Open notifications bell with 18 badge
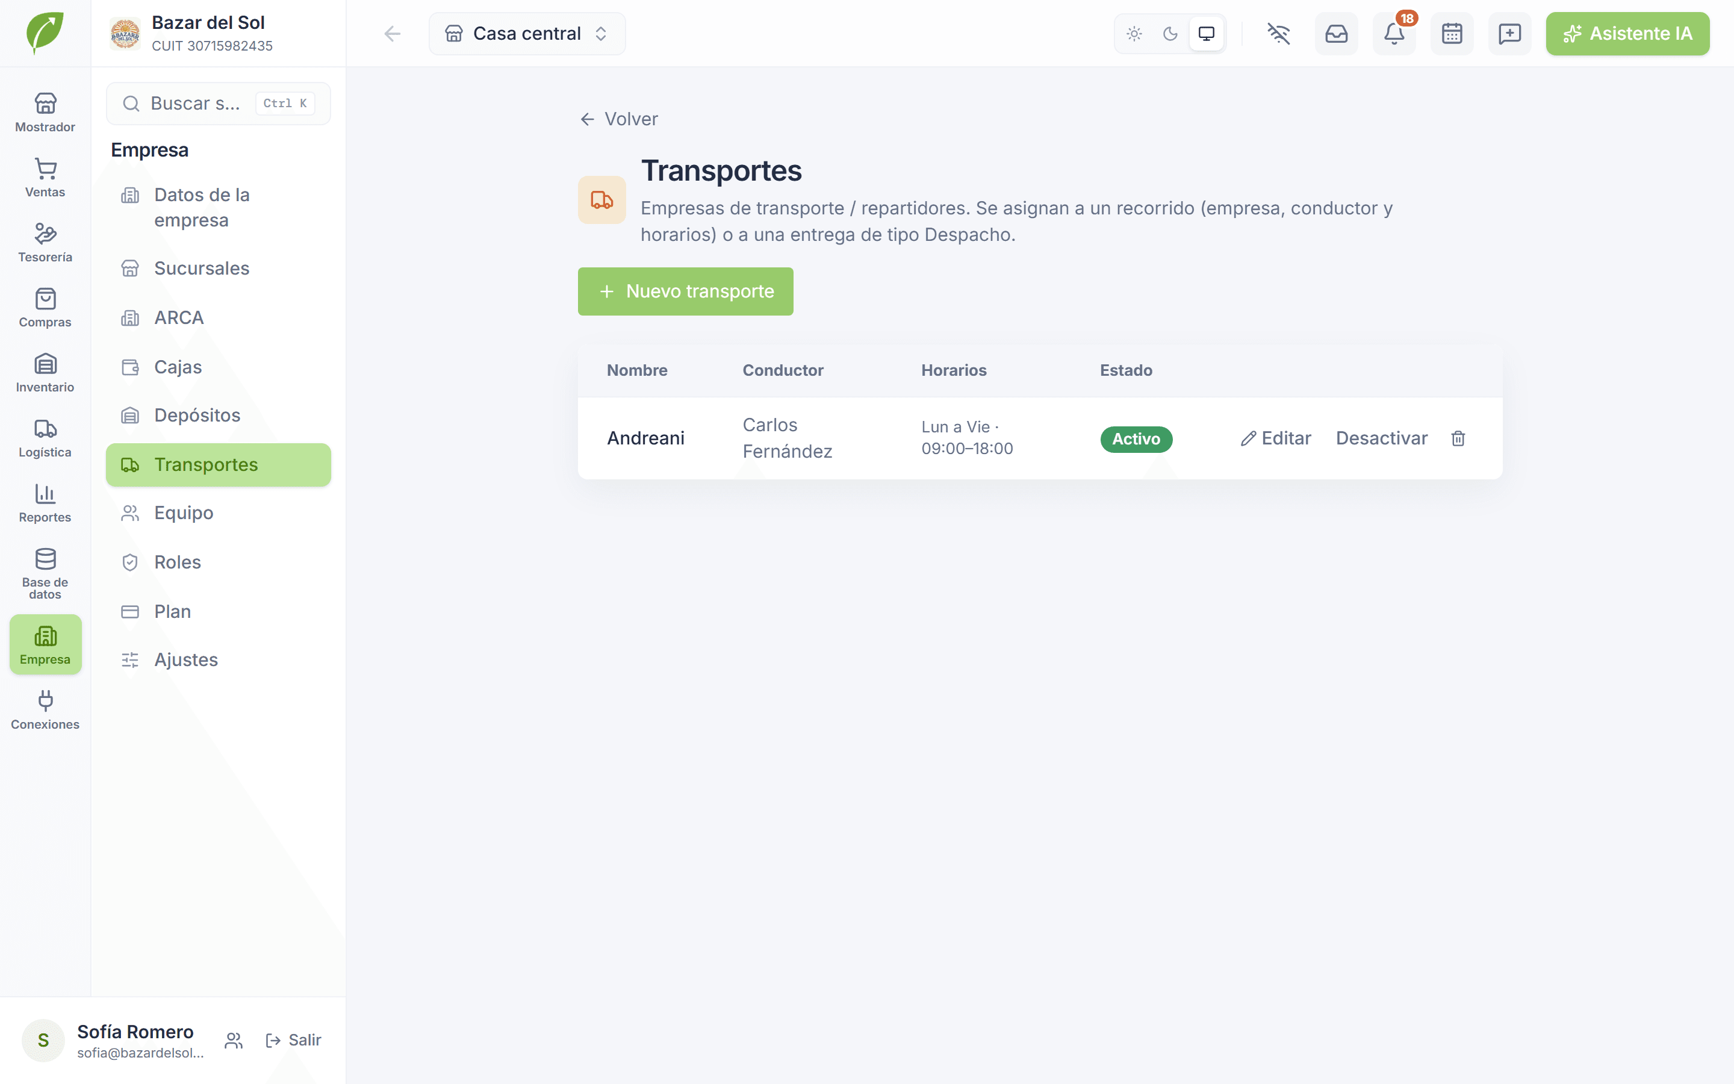Viewport: 1734px width, 1084px height. [x=1394, y=34]
